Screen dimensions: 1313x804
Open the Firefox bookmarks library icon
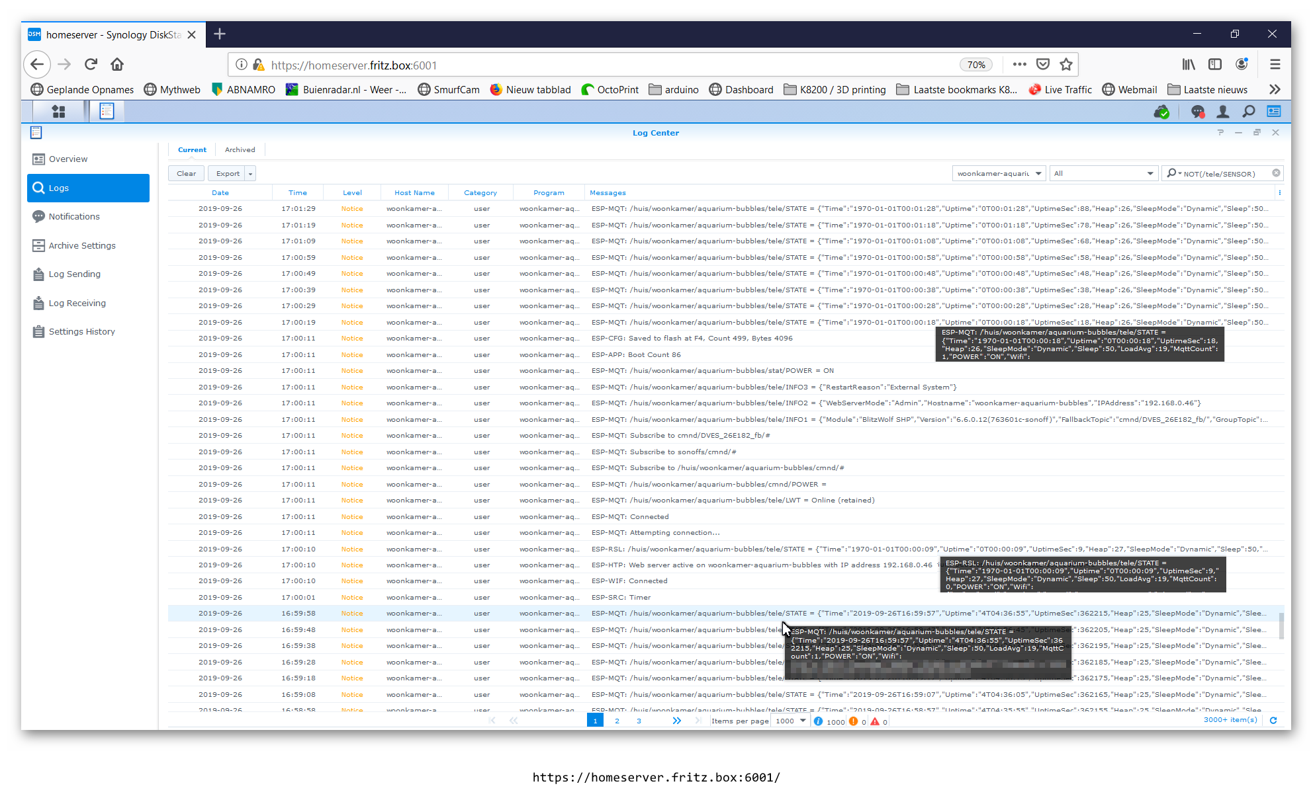click(1188, 64)
